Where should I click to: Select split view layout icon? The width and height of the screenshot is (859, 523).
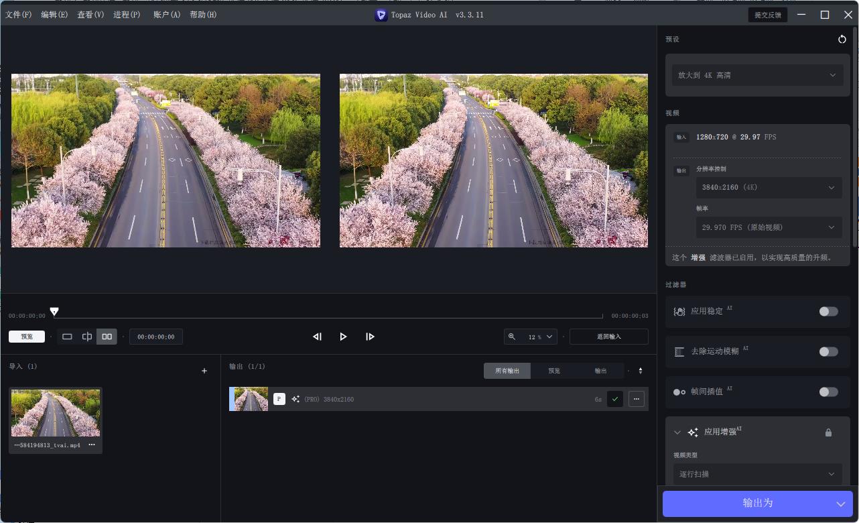tap(87, 337)
